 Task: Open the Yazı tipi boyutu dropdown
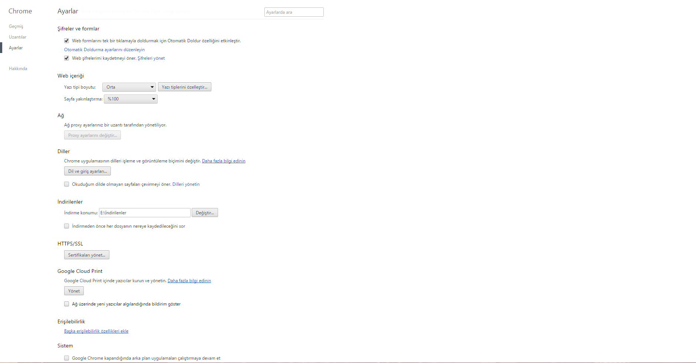click(129, 87)
